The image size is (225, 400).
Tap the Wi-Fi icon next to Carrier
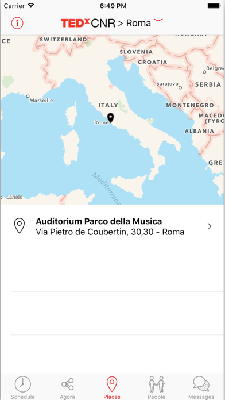pos(31,5)
